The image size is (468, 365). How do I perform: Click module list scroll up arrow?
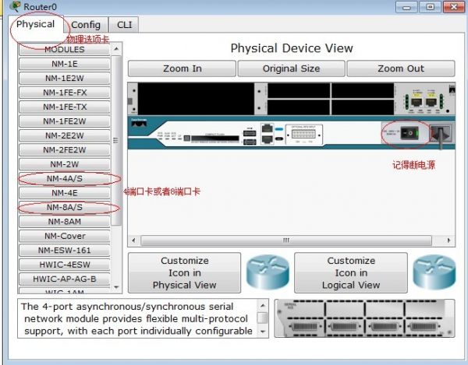pyautogui.click(x=116, y=48)
